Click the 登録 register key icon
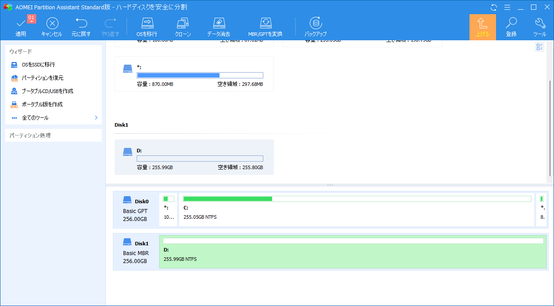 (512, 23)
